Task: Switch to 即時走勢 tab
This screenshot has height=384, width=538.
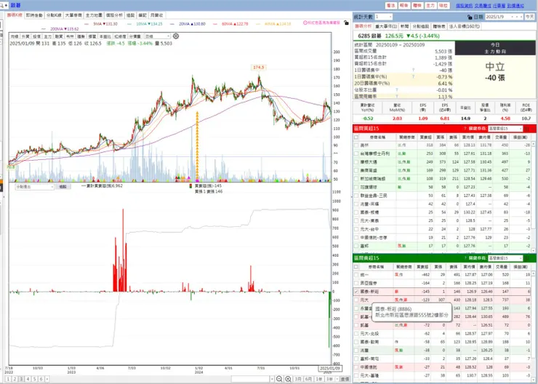Action: click(34, 15)
